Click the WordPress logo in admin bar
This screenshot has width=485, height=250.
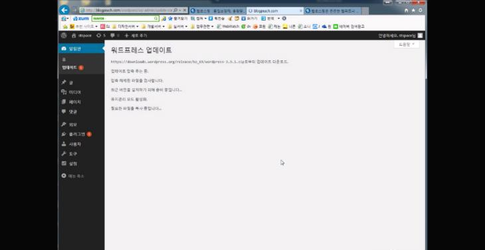[x=64, y=36]
